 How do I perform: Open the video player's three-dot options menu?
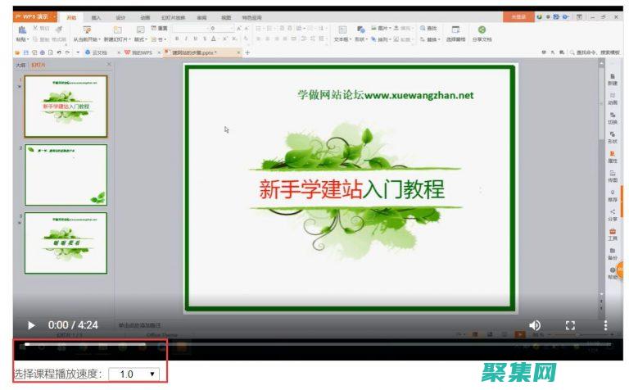click(605, 325)
